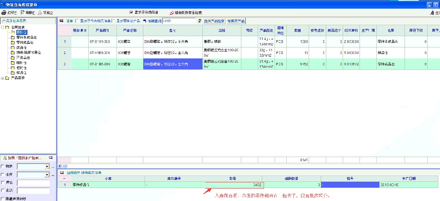
Task: Click the 组装物资存量检查 assembly check icon
Action: point(172,13)
